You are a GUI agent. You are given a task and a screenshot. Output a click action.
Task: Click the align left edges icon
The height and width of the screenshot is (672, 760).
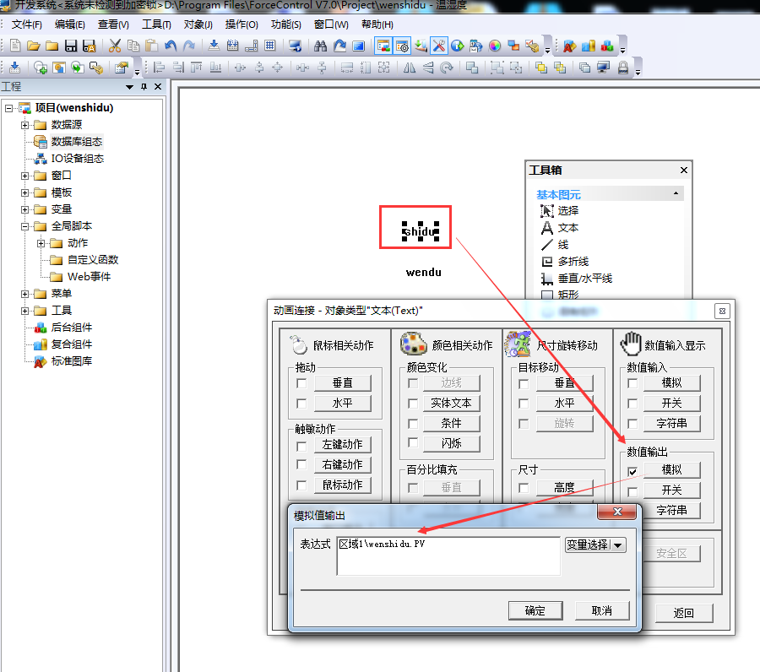[x=160, y=68]
